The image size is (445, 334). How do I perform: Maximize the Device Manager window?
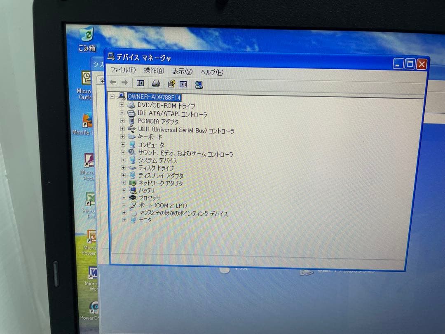(x=410, y=64)
